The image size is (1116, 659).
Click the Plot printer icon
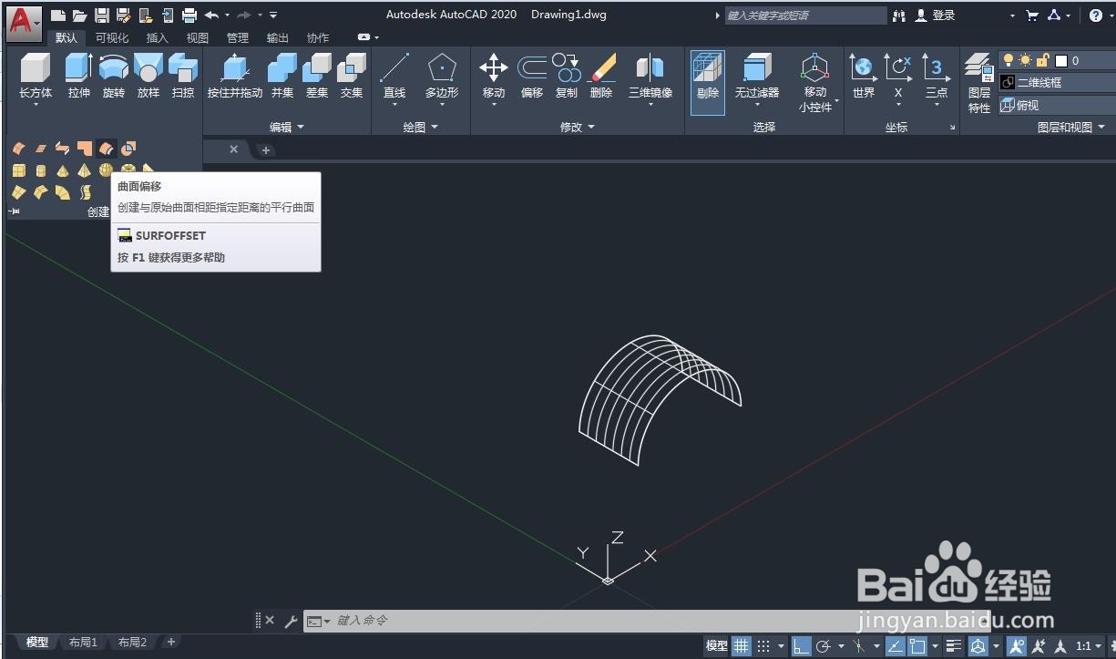pyautogui.click(x=189, y=15)
